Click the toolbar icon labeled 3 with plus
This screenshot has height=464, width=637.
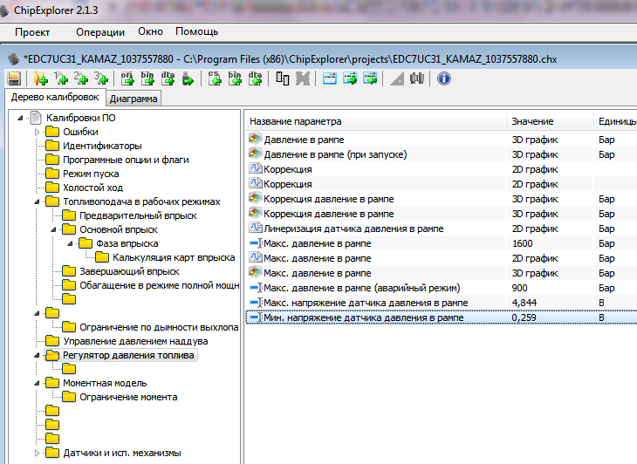[x=100, y=78]
